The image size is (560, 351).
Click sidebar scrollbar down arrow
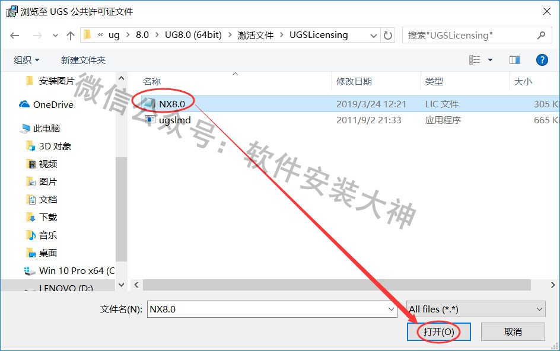tap(121, 285)
